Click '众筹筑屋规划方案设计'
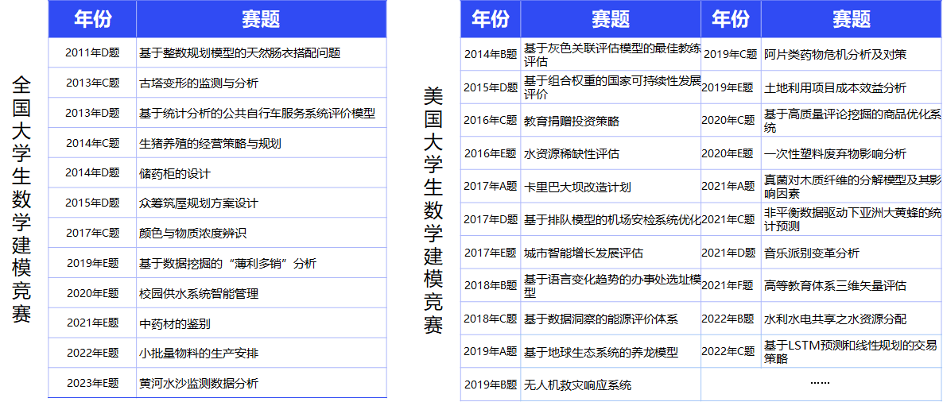This screenshot has width=943, height=402. pos(199,203)
